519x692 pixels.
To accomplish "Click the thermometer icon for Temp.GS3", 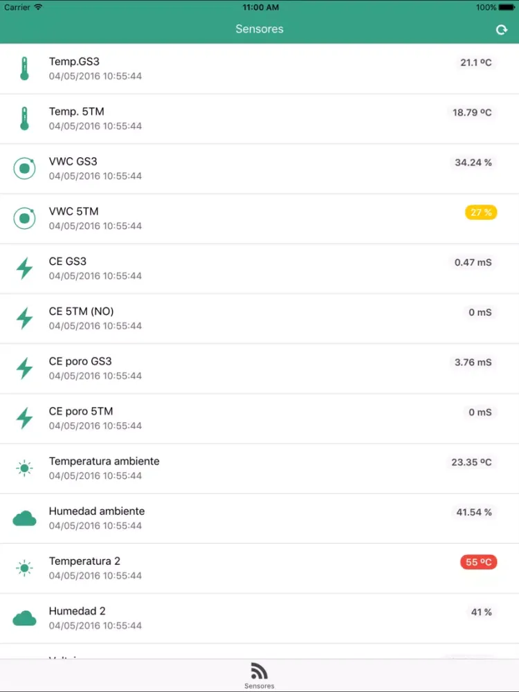I will click(25, 69).
